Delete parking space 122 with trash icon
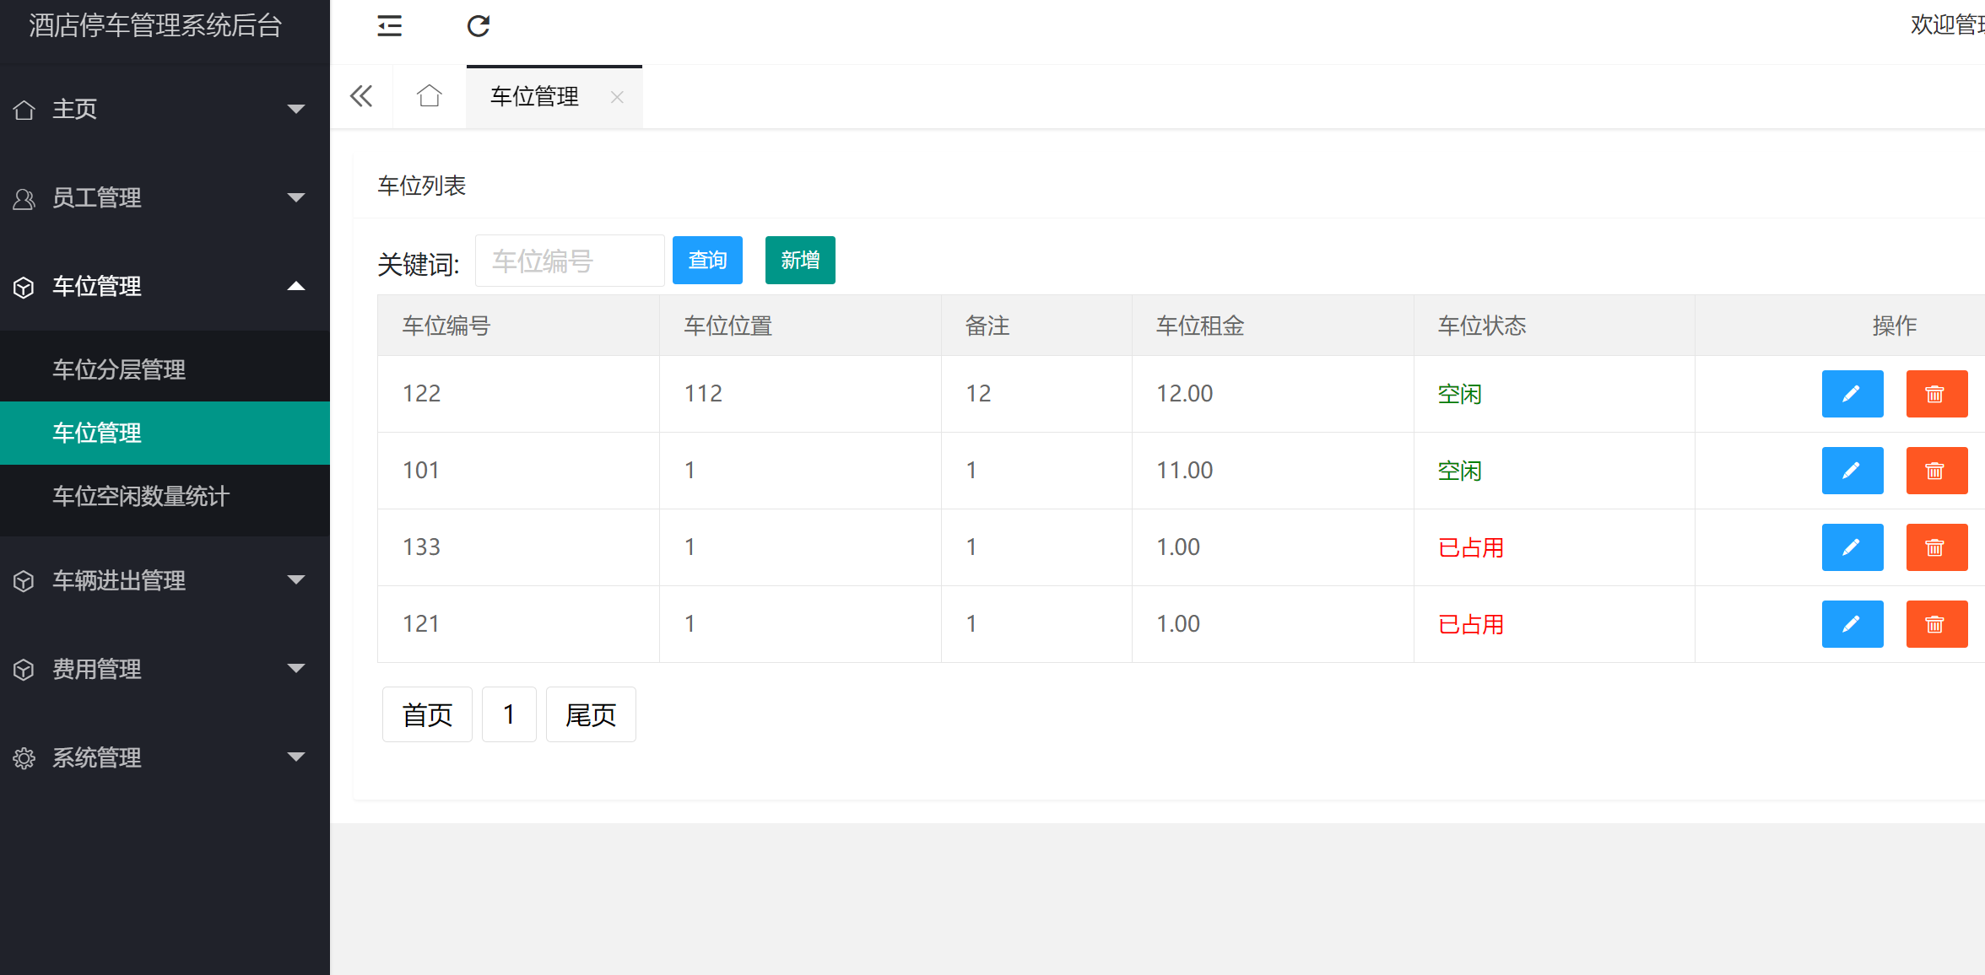This screenshot has height=975, width=1985. (x=1936, y=394)
